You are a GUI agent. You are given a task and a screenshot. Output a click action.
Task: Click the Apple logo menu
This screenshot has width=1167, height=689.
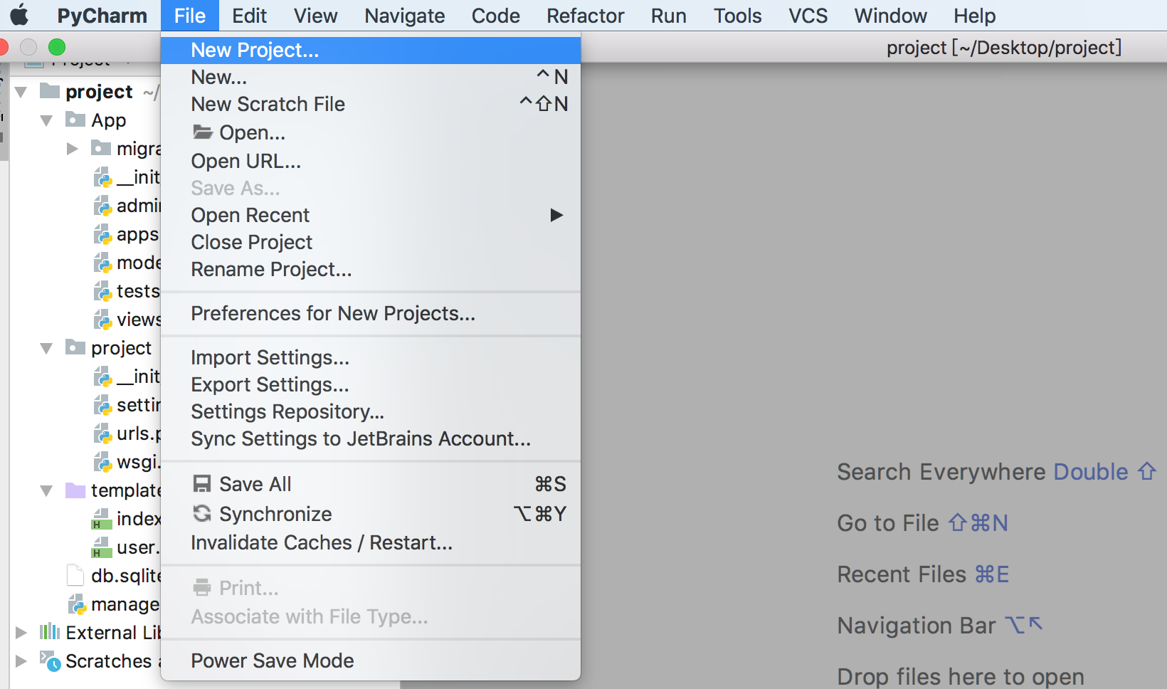tap(19, 15)
